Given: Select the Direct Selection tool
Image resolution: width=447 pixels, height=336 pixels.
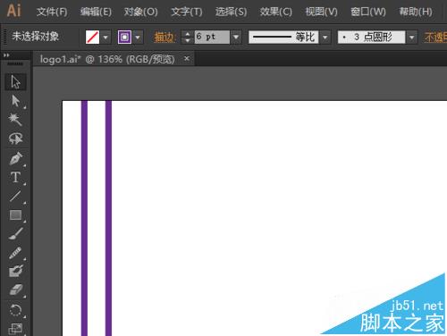Looking at the screenshot, I should (15, 101).
